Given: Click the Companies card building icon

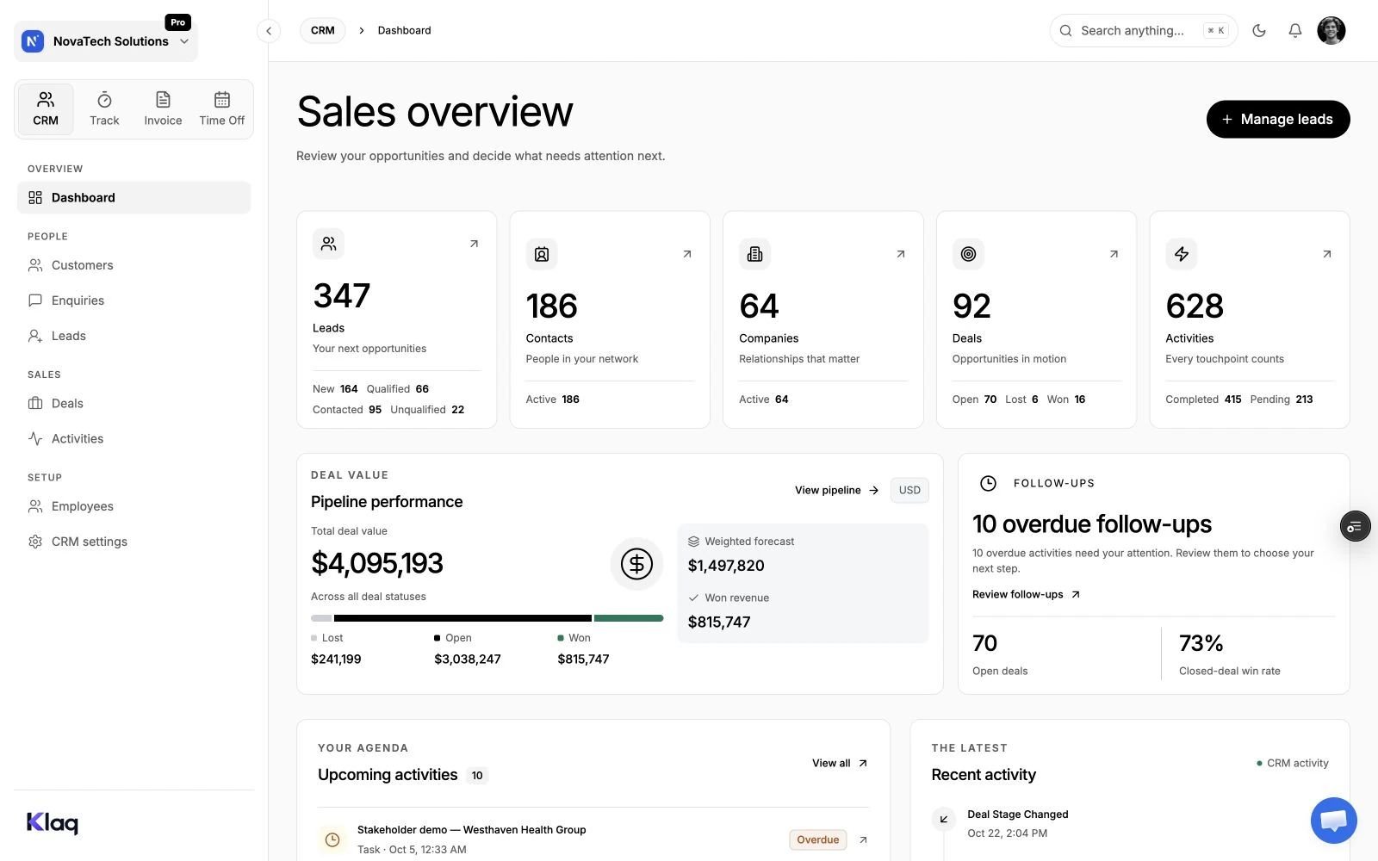Looking at the screenshot, I should 754,254.
